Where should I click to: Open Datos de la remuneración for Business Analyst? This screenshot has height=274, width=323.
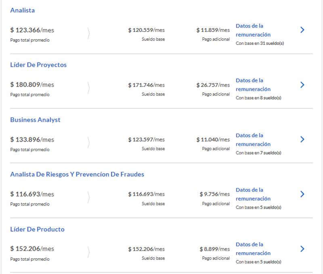coord(253,140)
